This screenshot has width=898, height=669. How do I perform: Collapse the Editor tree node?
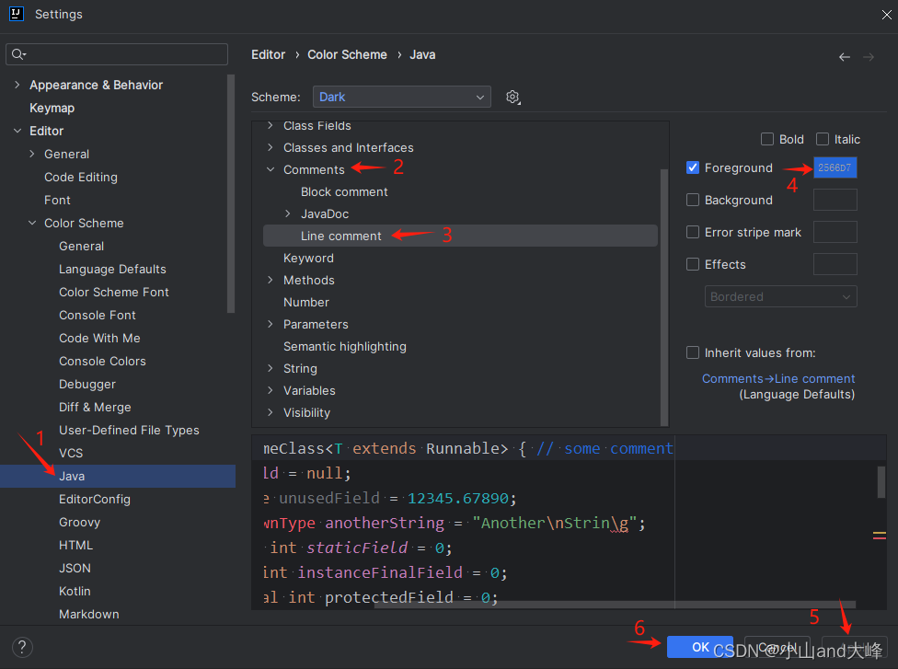(x=17, y=131)
